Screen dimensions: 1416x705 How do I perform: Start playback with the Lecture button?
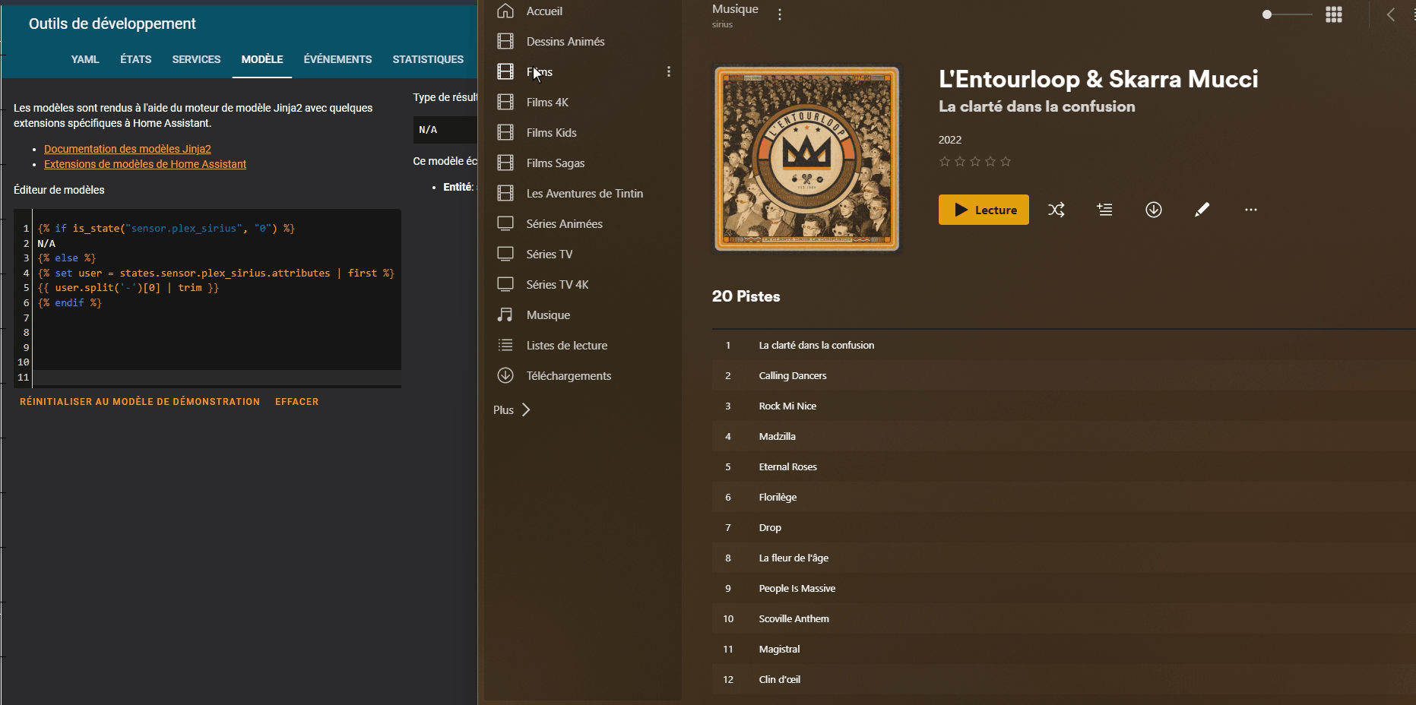tap(984, 210)
